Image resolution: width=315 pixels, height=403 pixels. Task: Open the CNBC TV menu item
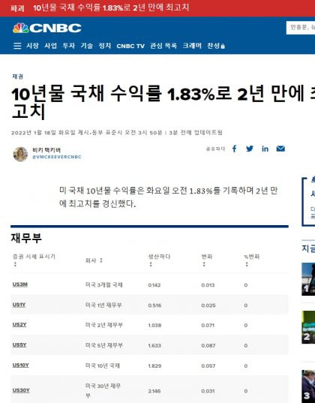[130, 46]
